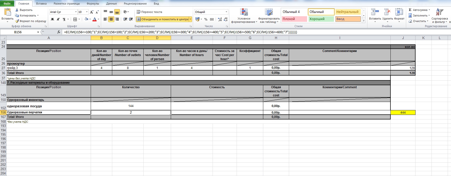
Task: Apply the Плохой cell style
Action: pyautogui.click(x=294, y=19)
